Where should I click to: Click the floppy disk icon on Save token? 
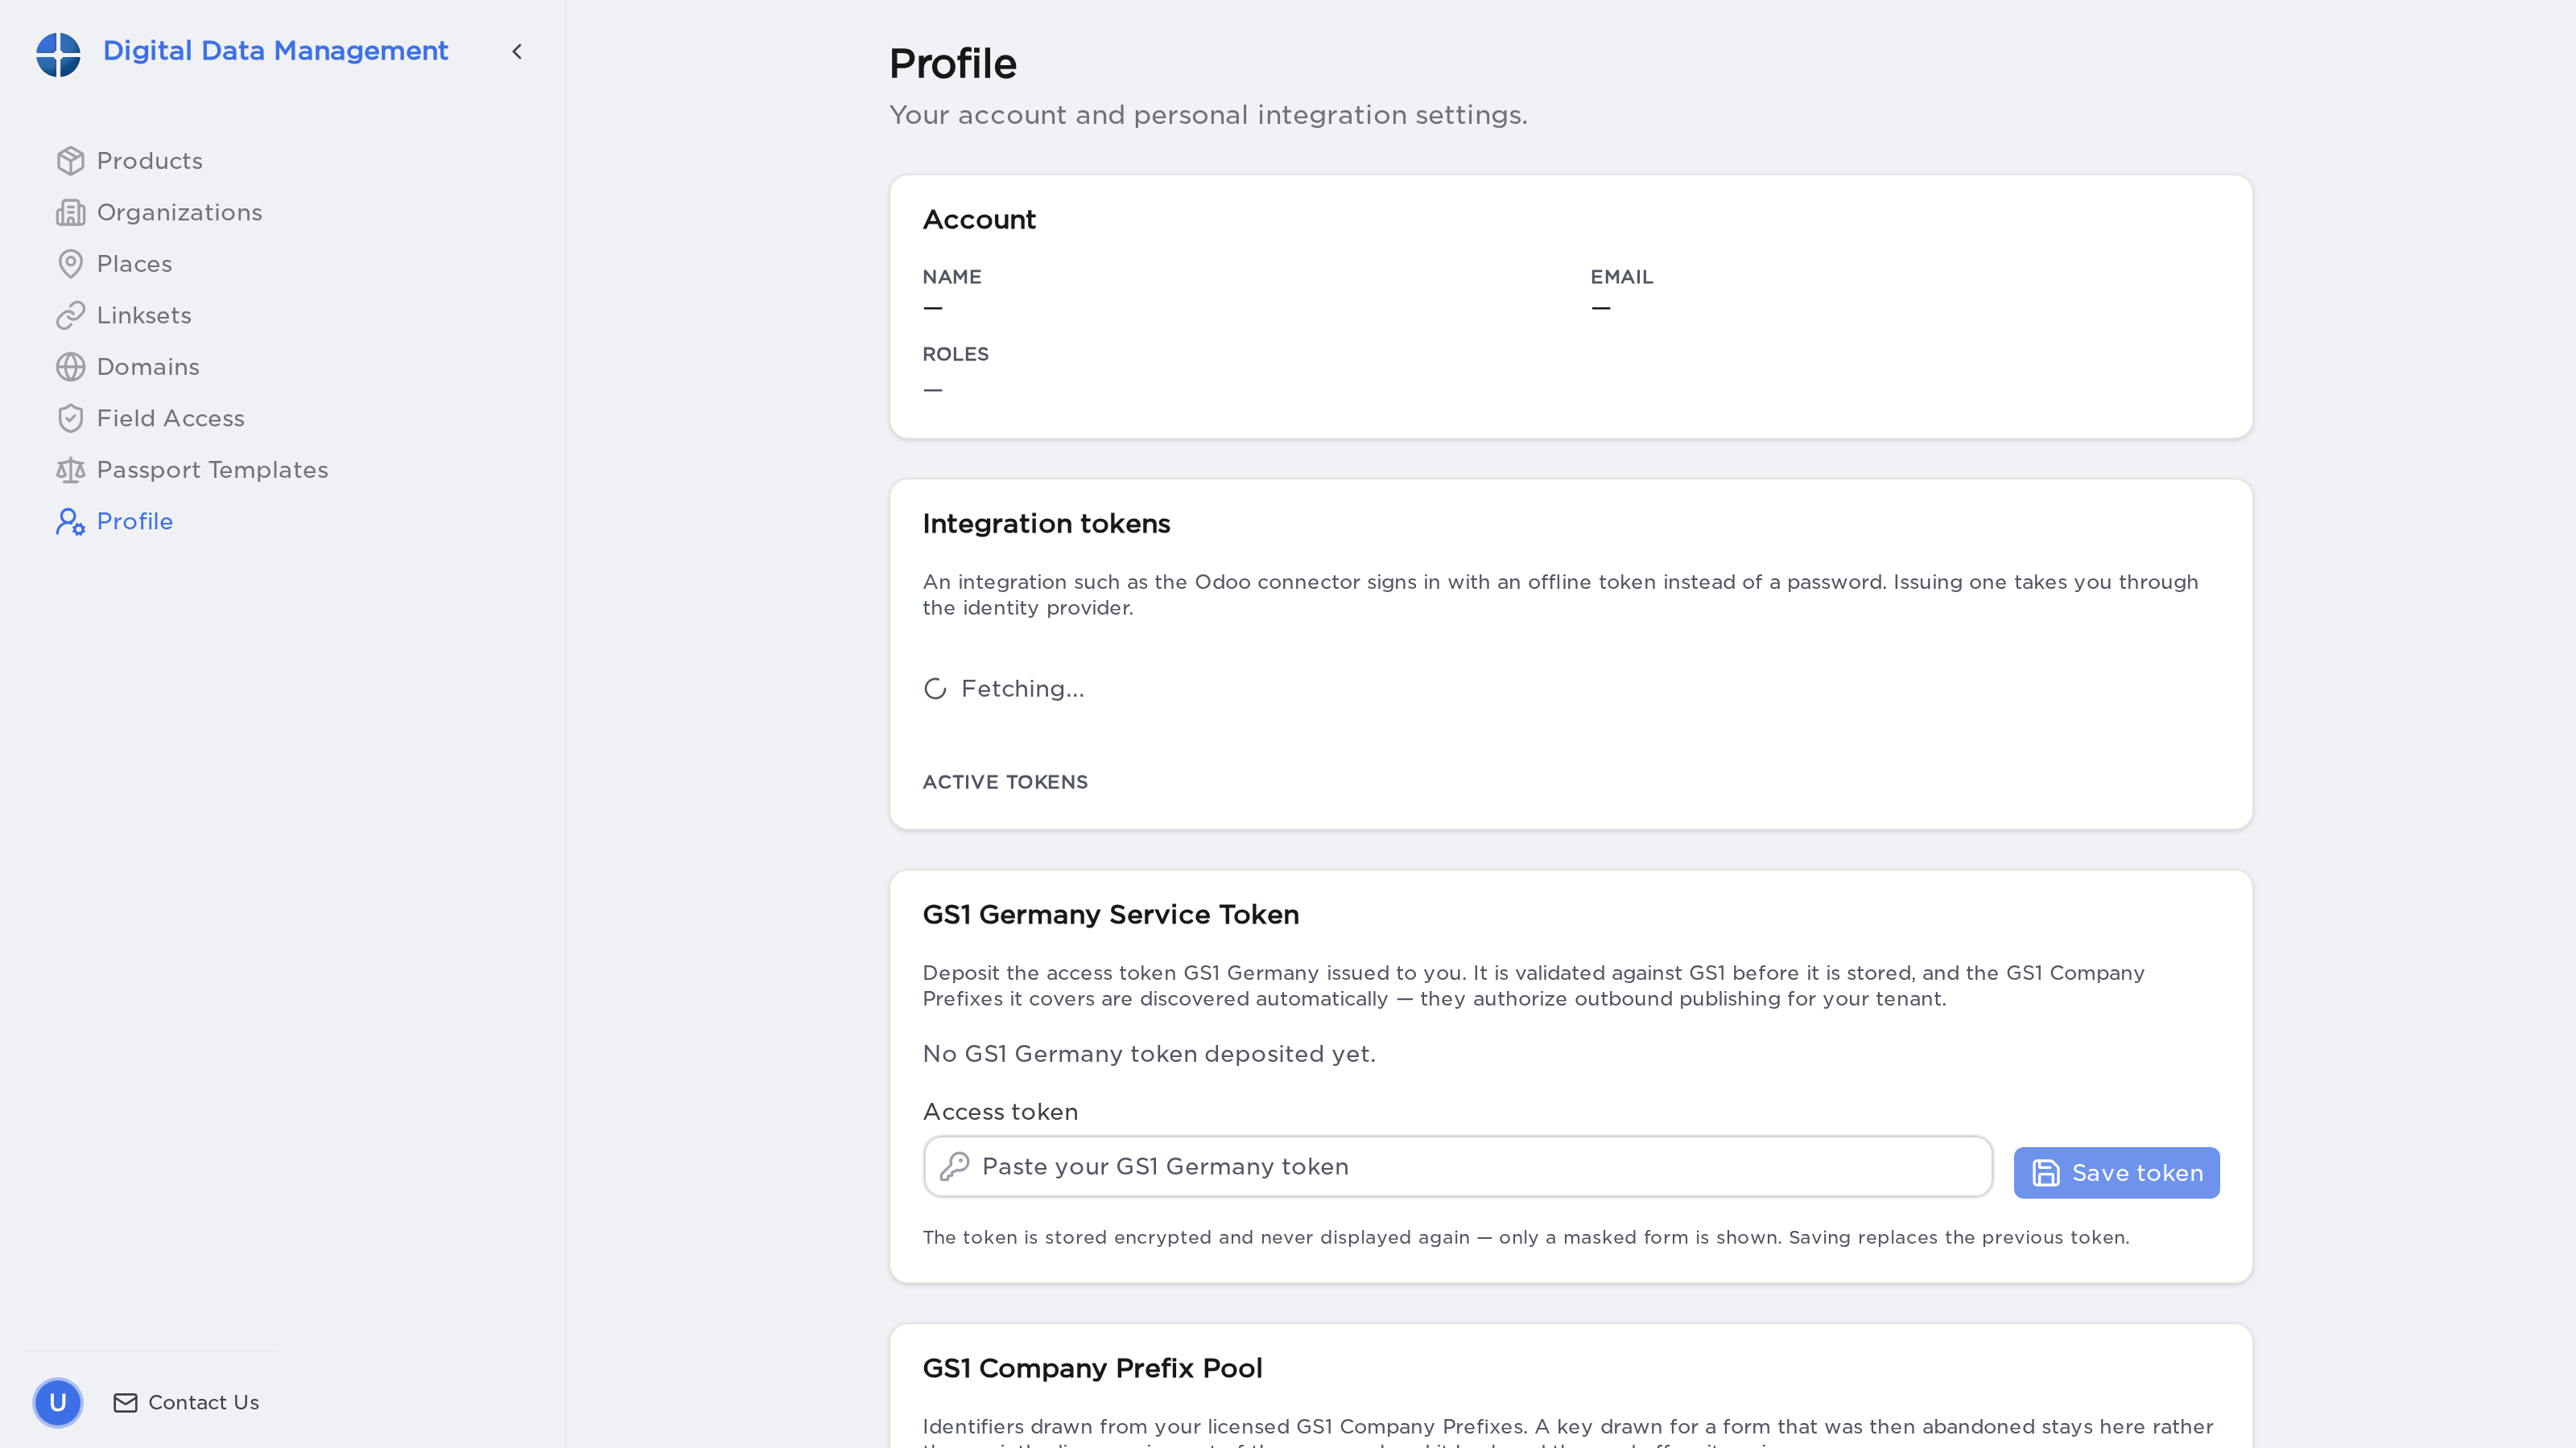(2046, 1173)
